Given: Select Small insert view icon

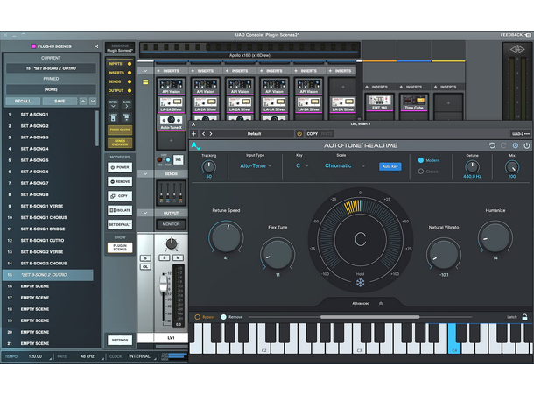Looking at the screenshot, I should [x=127, y=118].
